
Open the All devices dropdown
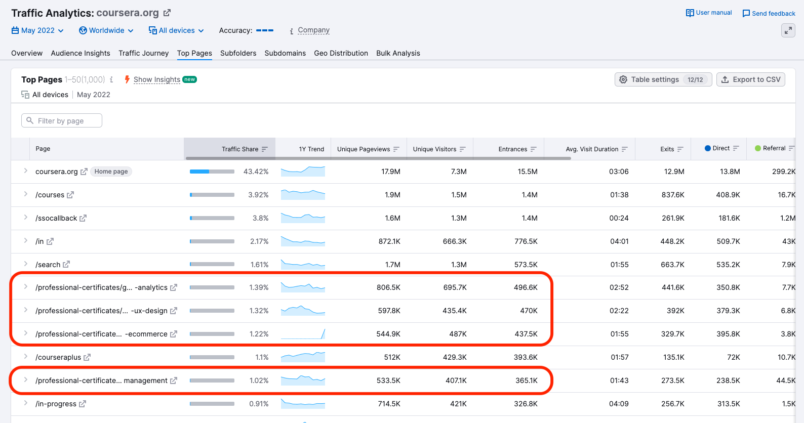[176, 30]
